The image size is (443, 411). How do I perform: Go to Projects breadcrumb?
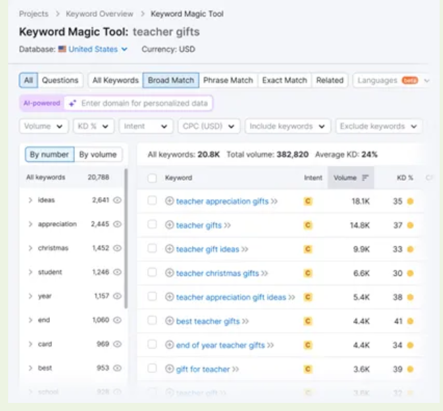point(34,13)
